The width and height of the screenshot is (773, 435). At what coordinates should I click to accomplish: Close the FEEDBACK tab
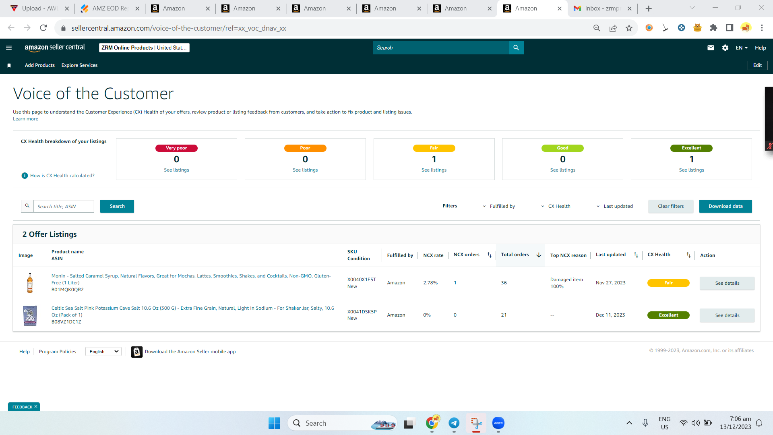[36, 407]
